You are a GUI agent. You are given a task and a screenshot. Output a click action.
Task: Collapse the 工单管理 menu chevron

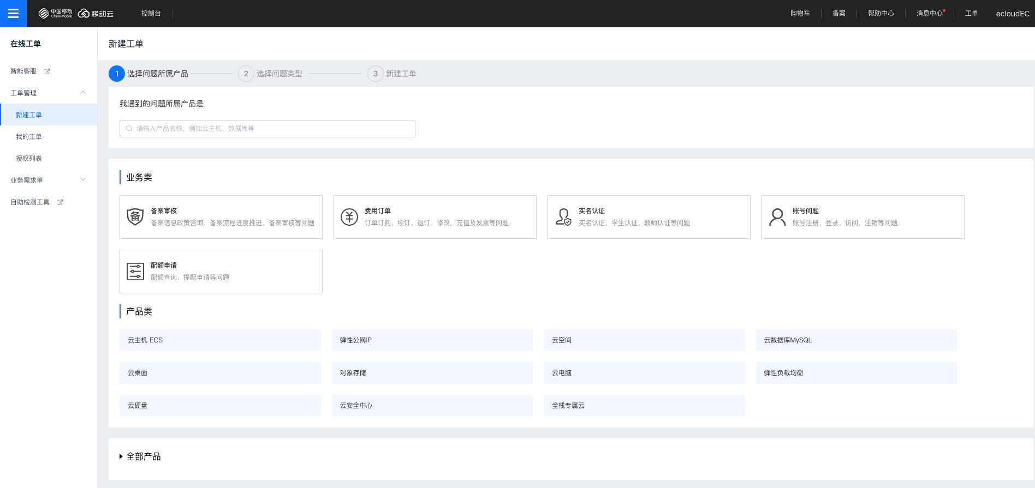coord(83,93)
